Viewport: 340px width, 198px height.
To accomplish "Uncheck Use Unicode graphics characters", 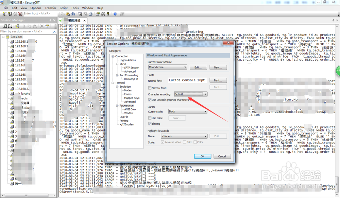I will click(150, 100).
